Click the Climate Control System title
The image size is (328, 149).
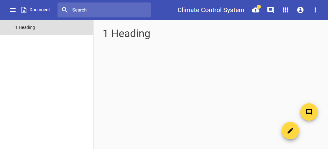tap(211, 10)
